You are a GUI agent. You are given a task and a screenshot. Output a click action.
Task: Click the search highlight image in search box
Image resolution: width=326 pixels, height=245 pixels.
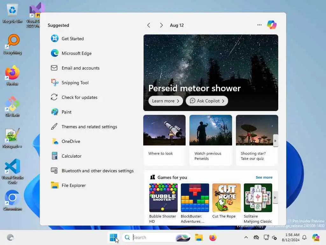(183, 237)
